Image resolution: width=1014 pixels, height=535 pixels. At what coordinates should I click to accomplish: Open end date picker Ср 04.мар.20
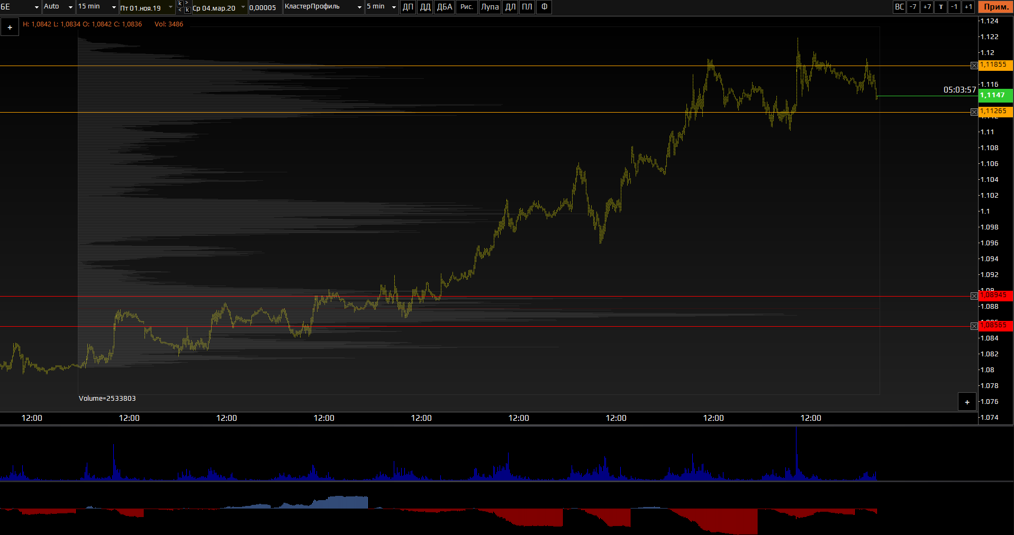pyautogui.click(x=219, y=7)
